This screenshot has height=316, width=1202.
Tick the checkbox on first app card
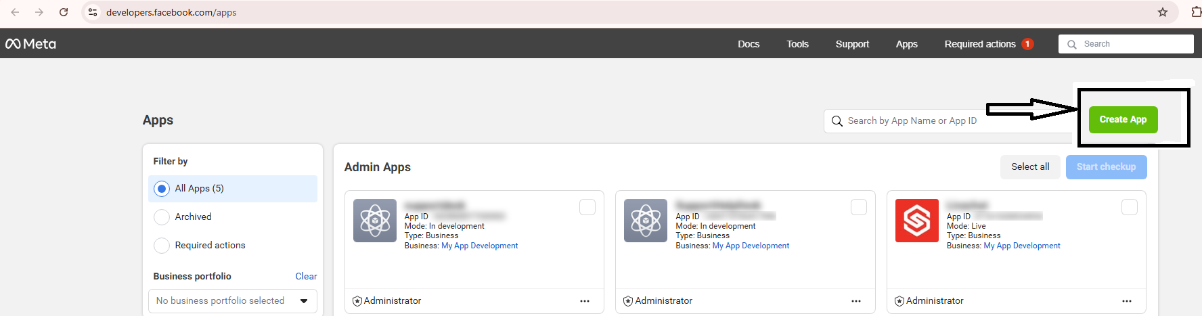tap(587, 207)
